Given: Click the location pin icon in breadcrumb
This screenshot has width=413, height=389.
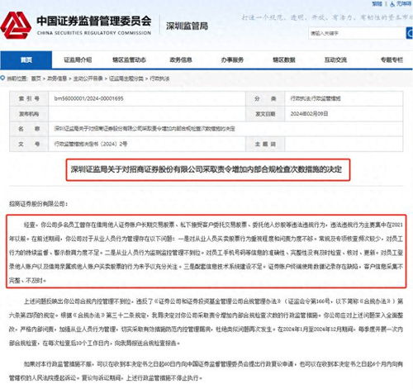Looking at the screenshot, I should (x=2, y=78).
